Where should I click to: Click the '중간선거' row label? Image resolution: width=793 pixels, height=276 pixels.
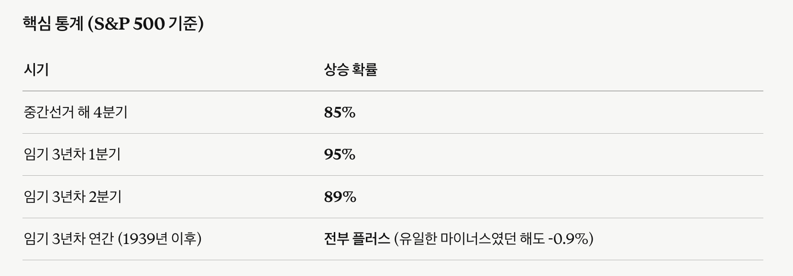coord(50,113)
